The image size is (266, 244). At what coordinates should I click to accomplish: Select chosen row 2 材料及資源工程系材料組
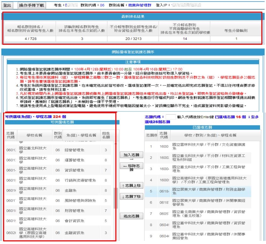(x=198, y=158)
